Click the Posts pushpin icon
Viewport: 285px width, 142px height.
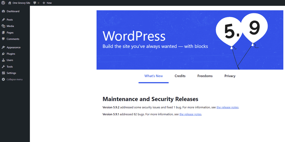tap(3, 20)
